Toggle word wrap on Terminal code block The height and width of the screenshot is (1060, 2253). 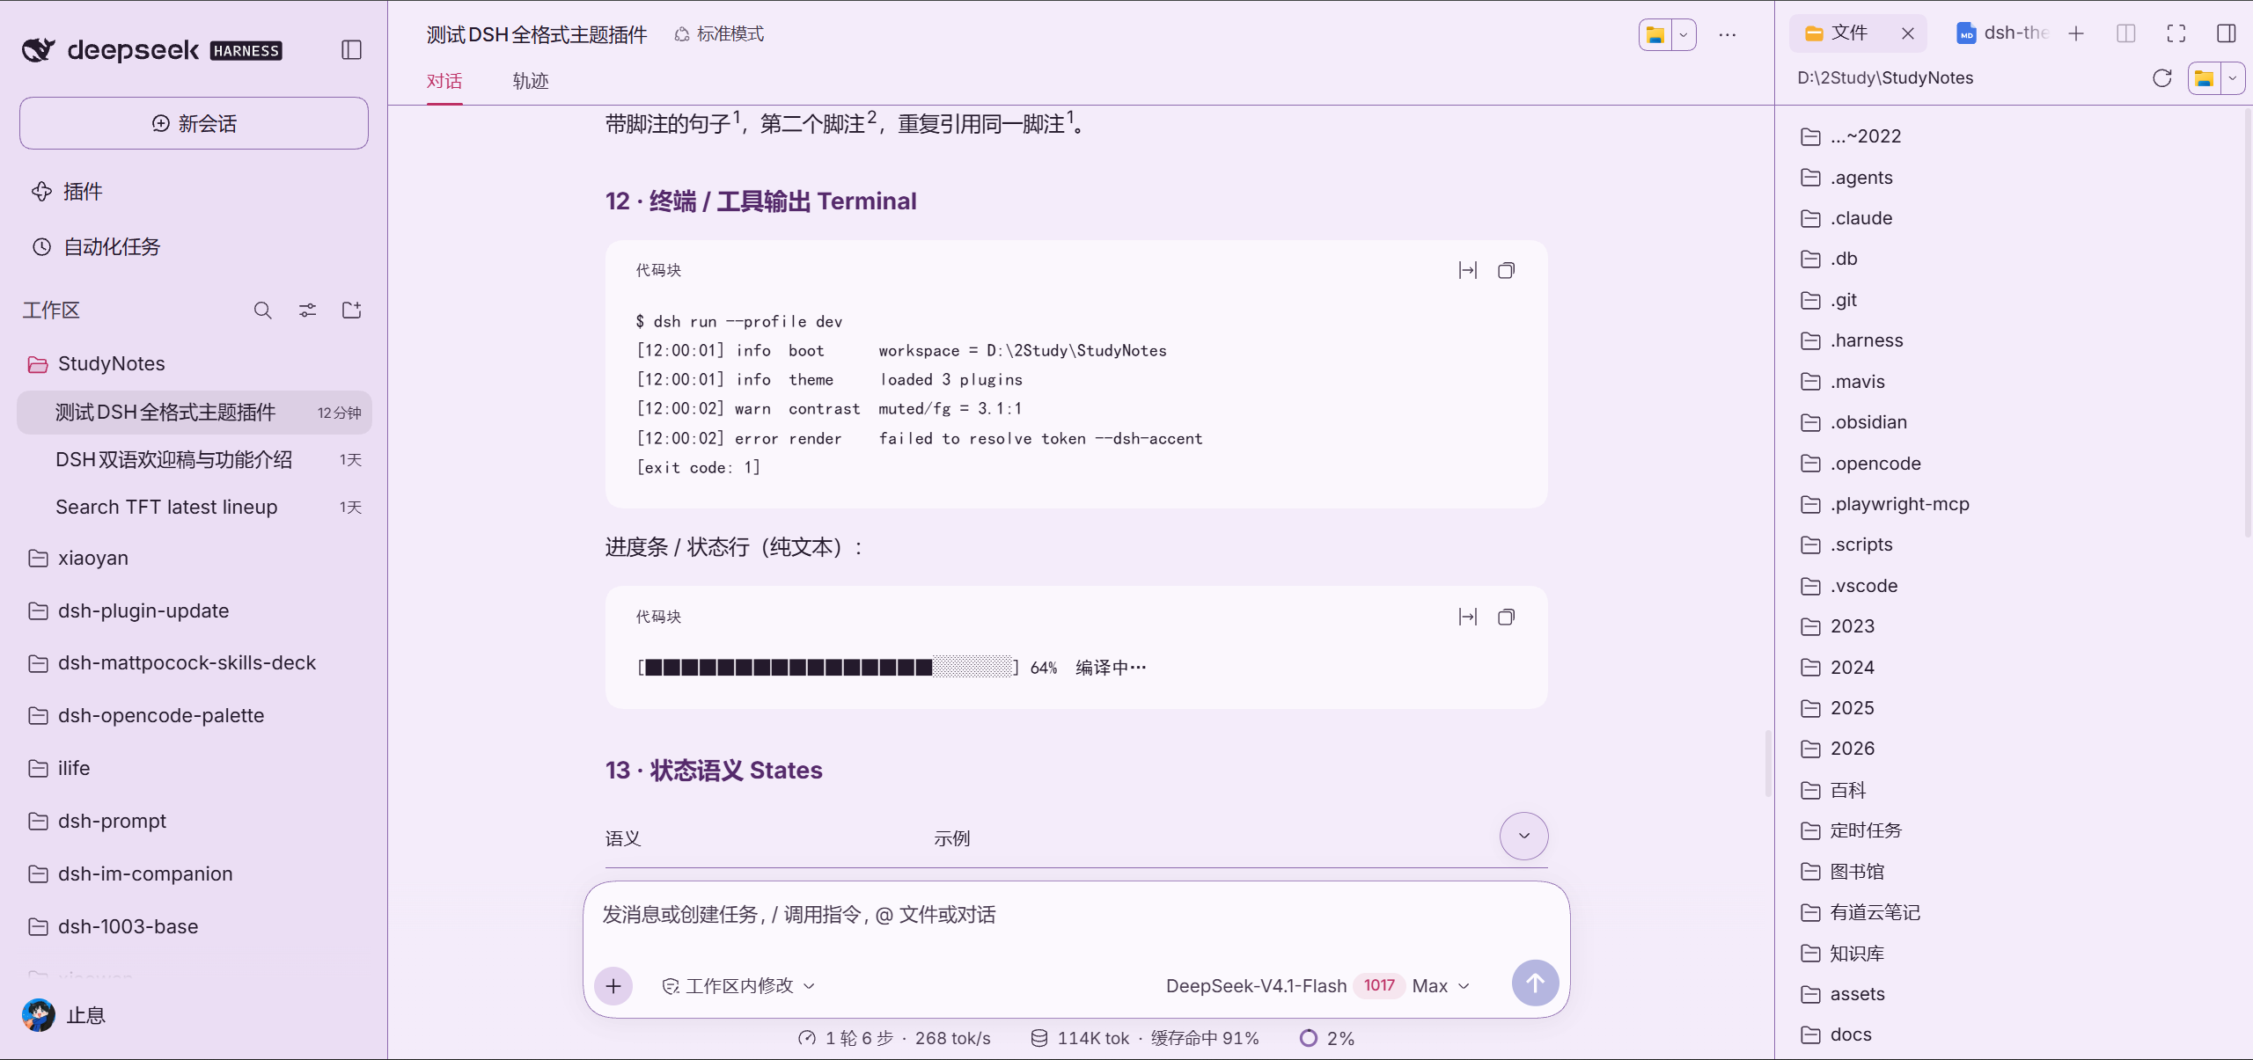coord(1467,271)
